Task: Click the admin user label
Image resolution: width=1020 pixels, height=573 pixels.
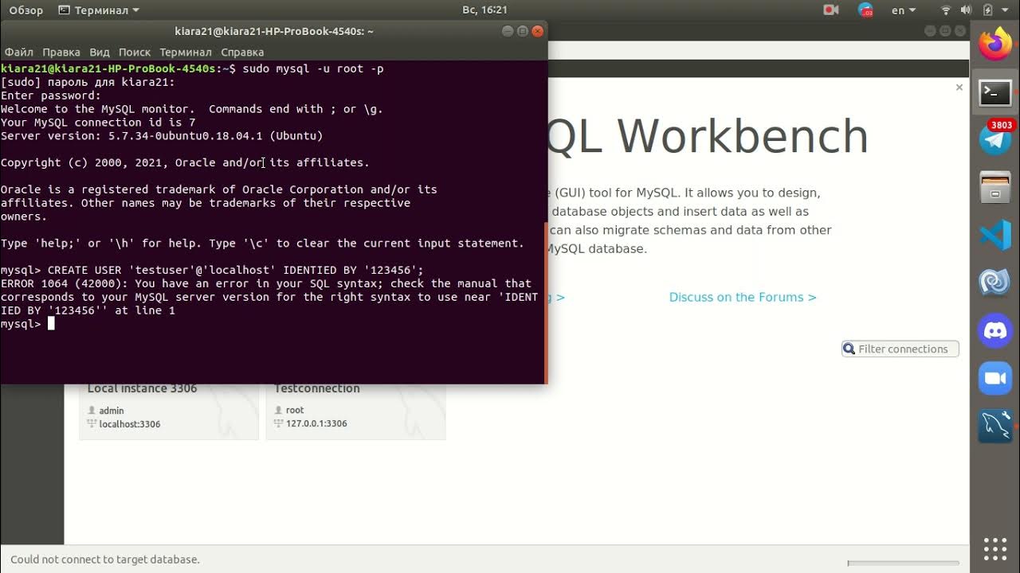Action: pos(112,411)
